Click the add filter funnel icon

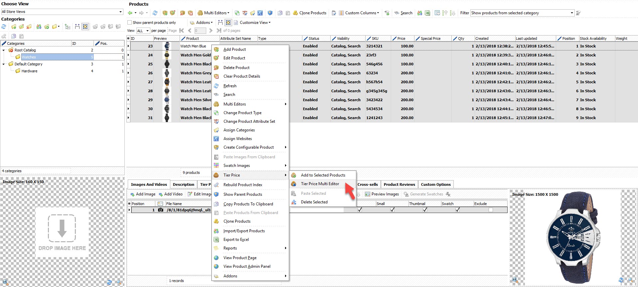pos(387,13)
